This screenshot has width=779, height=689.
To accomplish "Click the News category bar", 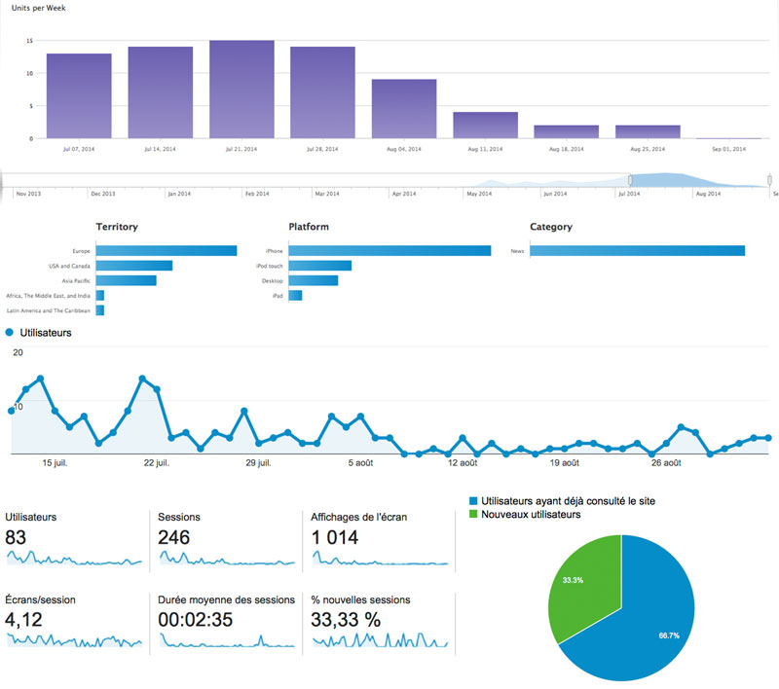I will point(638,251).
